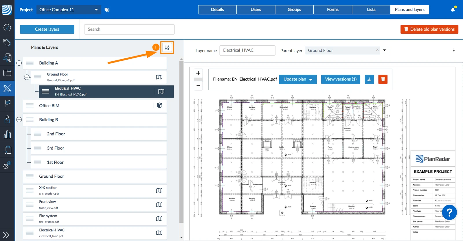Switch to the Forms tab
Viewport: 463px width, 241px height.
(x=333, y=10)
